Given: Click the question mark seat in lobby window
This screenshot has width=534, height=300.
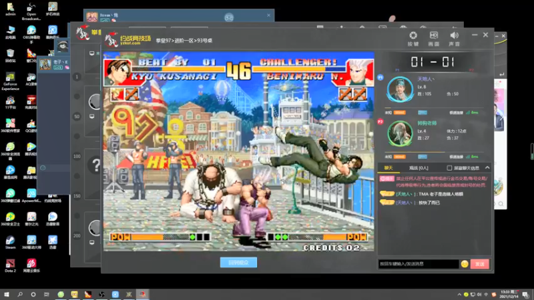Looking at the screenshot, I should 95,165.
